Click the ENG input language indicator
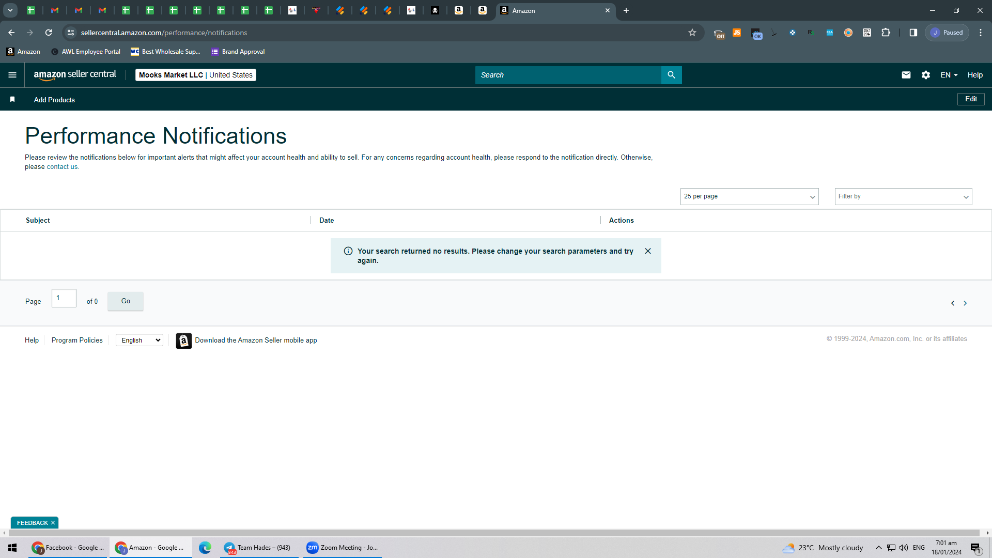The image size is (992, 558). pos(919,548)
